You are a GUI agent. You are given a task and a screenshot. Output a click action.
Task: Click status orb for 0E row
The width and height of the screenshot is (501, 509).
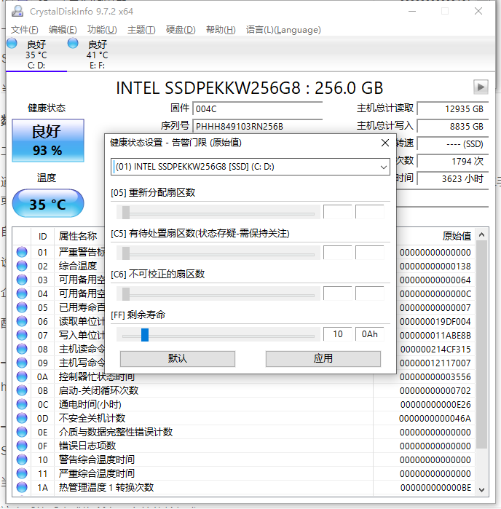click(22, 432)
